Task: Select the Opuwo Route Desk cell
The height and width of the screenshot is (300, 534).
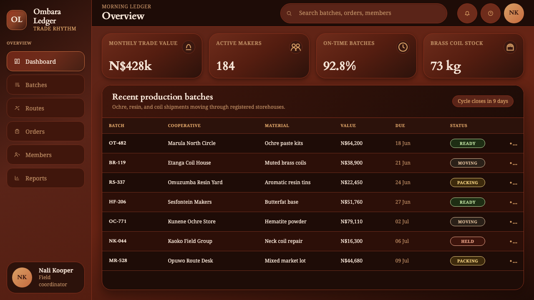Action: pyautogui.click(x=190, y=261)
